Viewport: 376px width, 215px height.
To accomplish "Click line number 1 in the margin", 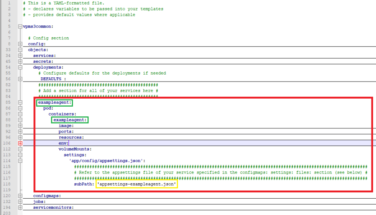I will tap(9, 3).
